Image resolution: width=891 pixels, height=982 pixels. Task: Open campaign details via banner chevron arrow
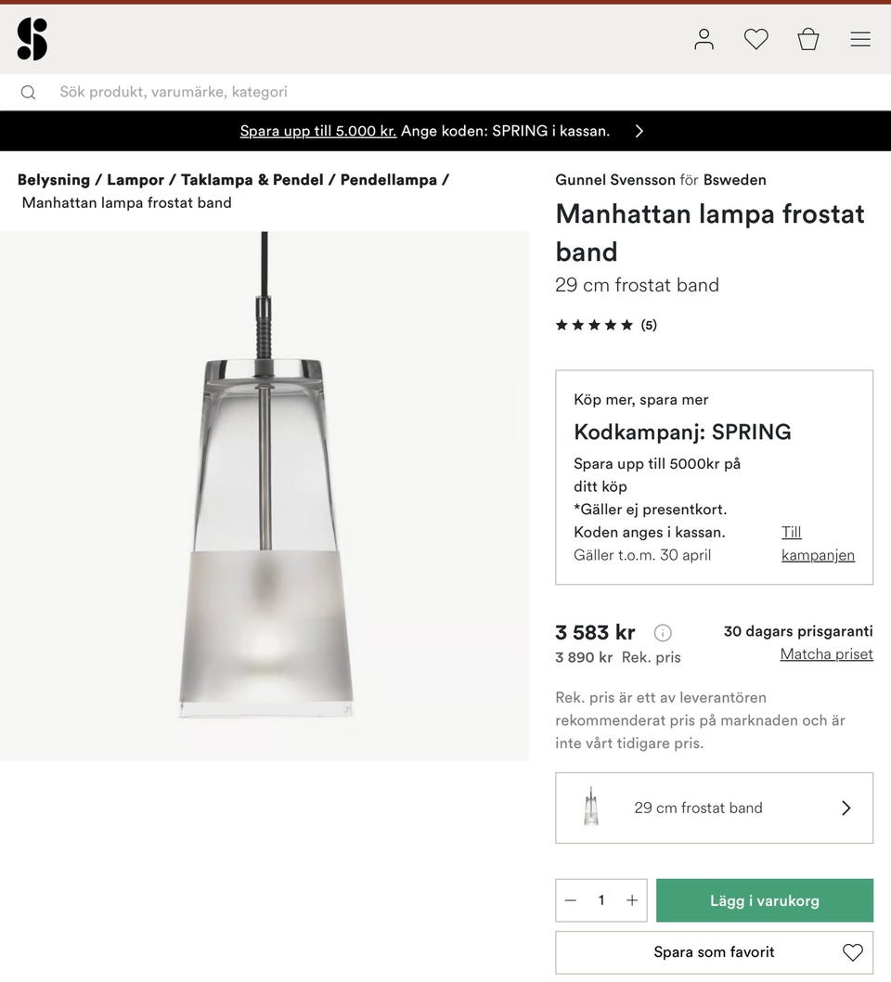point(639,131)
